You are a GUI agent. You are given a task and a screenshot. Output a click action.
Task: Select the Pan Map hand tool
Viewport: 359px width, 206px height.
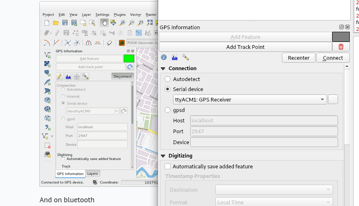(104, 23)
